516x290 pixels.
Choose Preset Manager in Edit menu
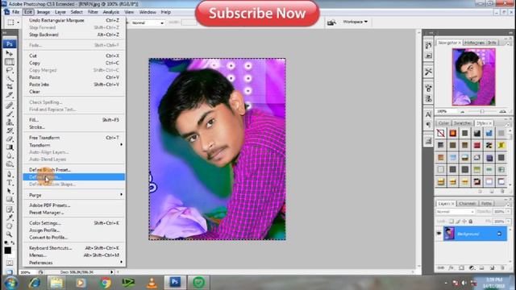tap(74, 213)
